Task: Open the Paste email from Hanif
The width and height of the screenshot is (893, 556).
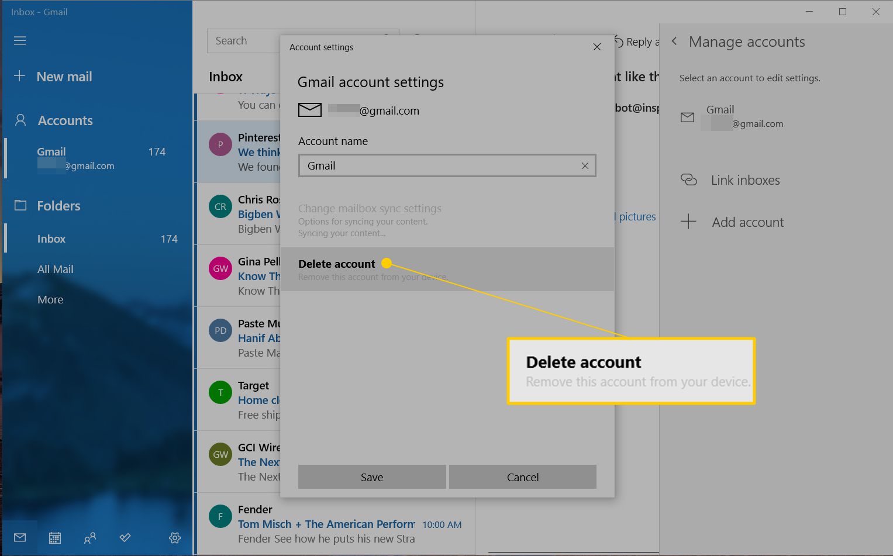Action: tap(238, 338)
